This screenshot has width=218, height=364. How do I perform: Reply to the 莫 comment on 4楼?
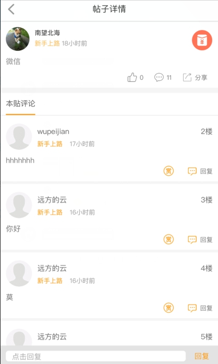200,308
